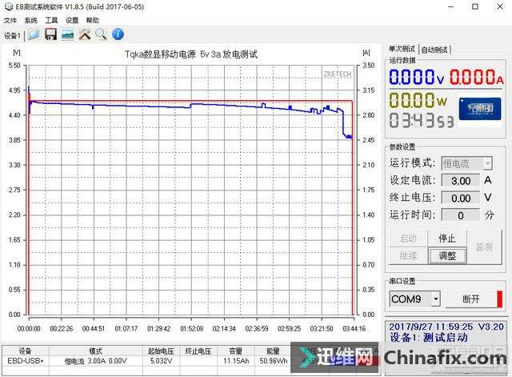Open the 文件 menu
The height and width of the screenshot is (377, 512).
(10, 20)
